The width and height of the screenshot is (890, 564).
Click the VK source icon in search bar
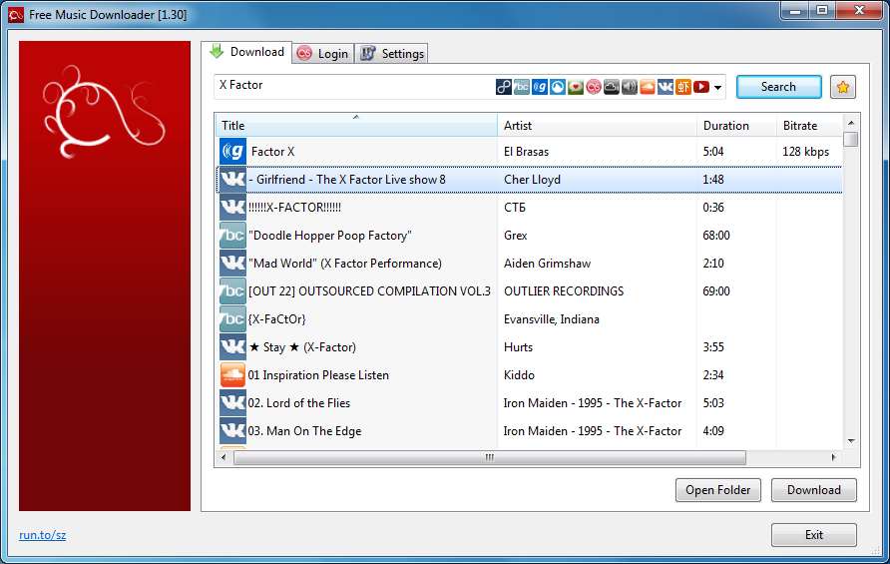pyautogui.click(x=666, y=87)
